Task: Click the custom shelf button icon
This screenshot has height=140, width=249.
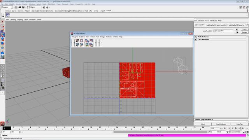Action: 8,15
